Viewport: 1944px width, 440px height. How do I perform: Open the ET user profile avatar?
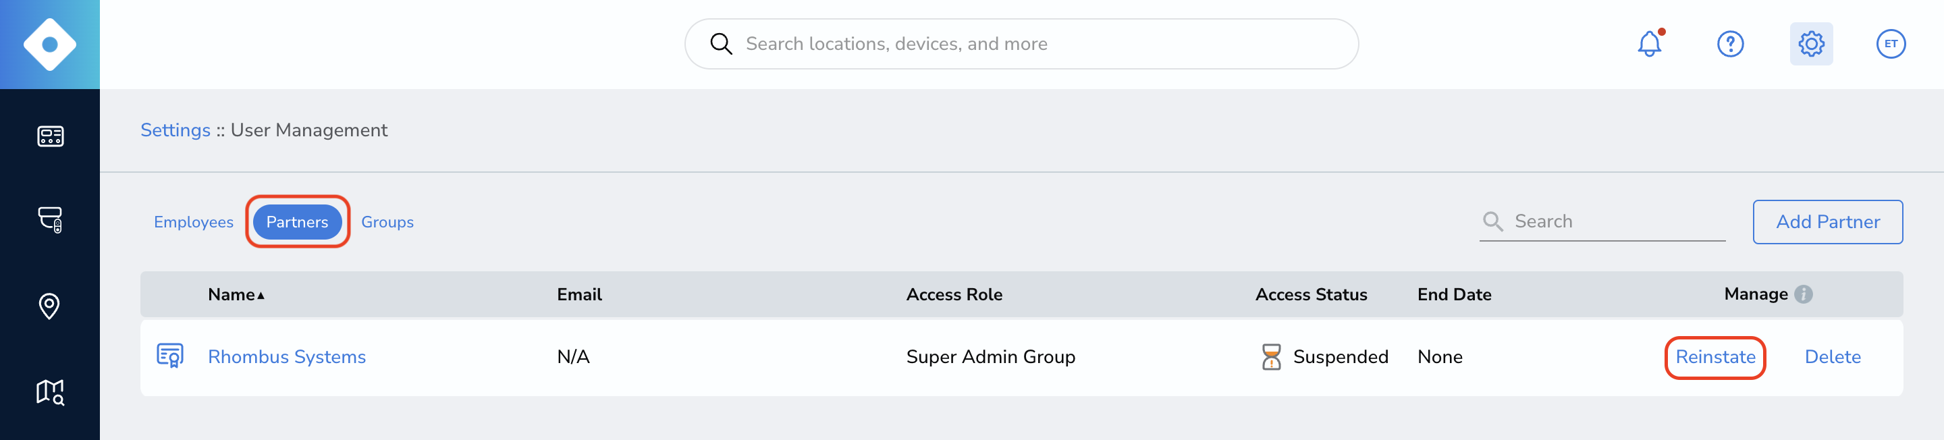tap(1891, 44)
